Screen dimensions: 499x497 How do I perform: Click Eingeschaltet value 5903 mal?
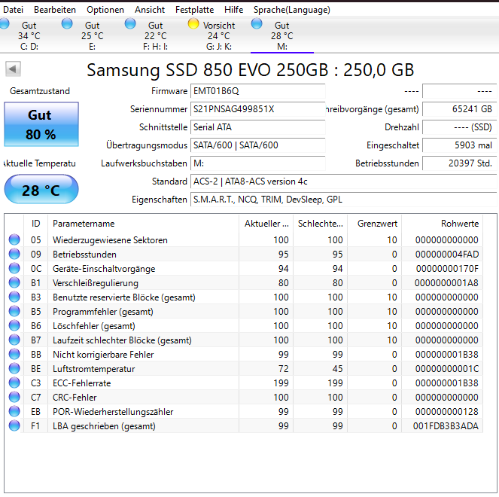[460, 145]
